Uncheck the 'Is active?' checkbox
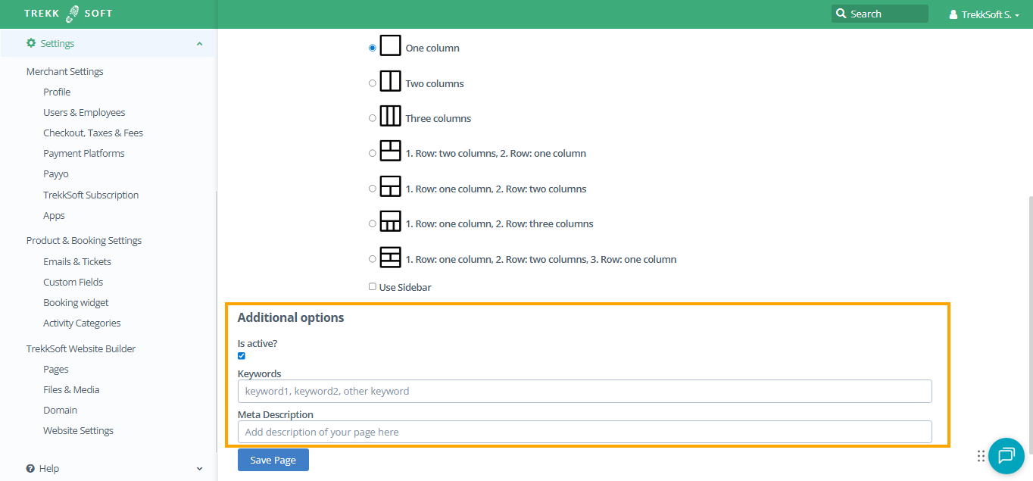Viewport: 1033px width, 481px height. coord(242,355)
